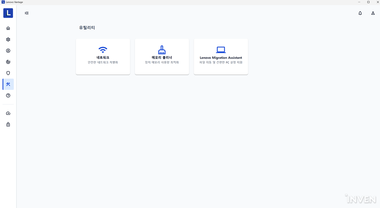
Task: Open the hardware scan radar icon
Action: pos(8,62)
